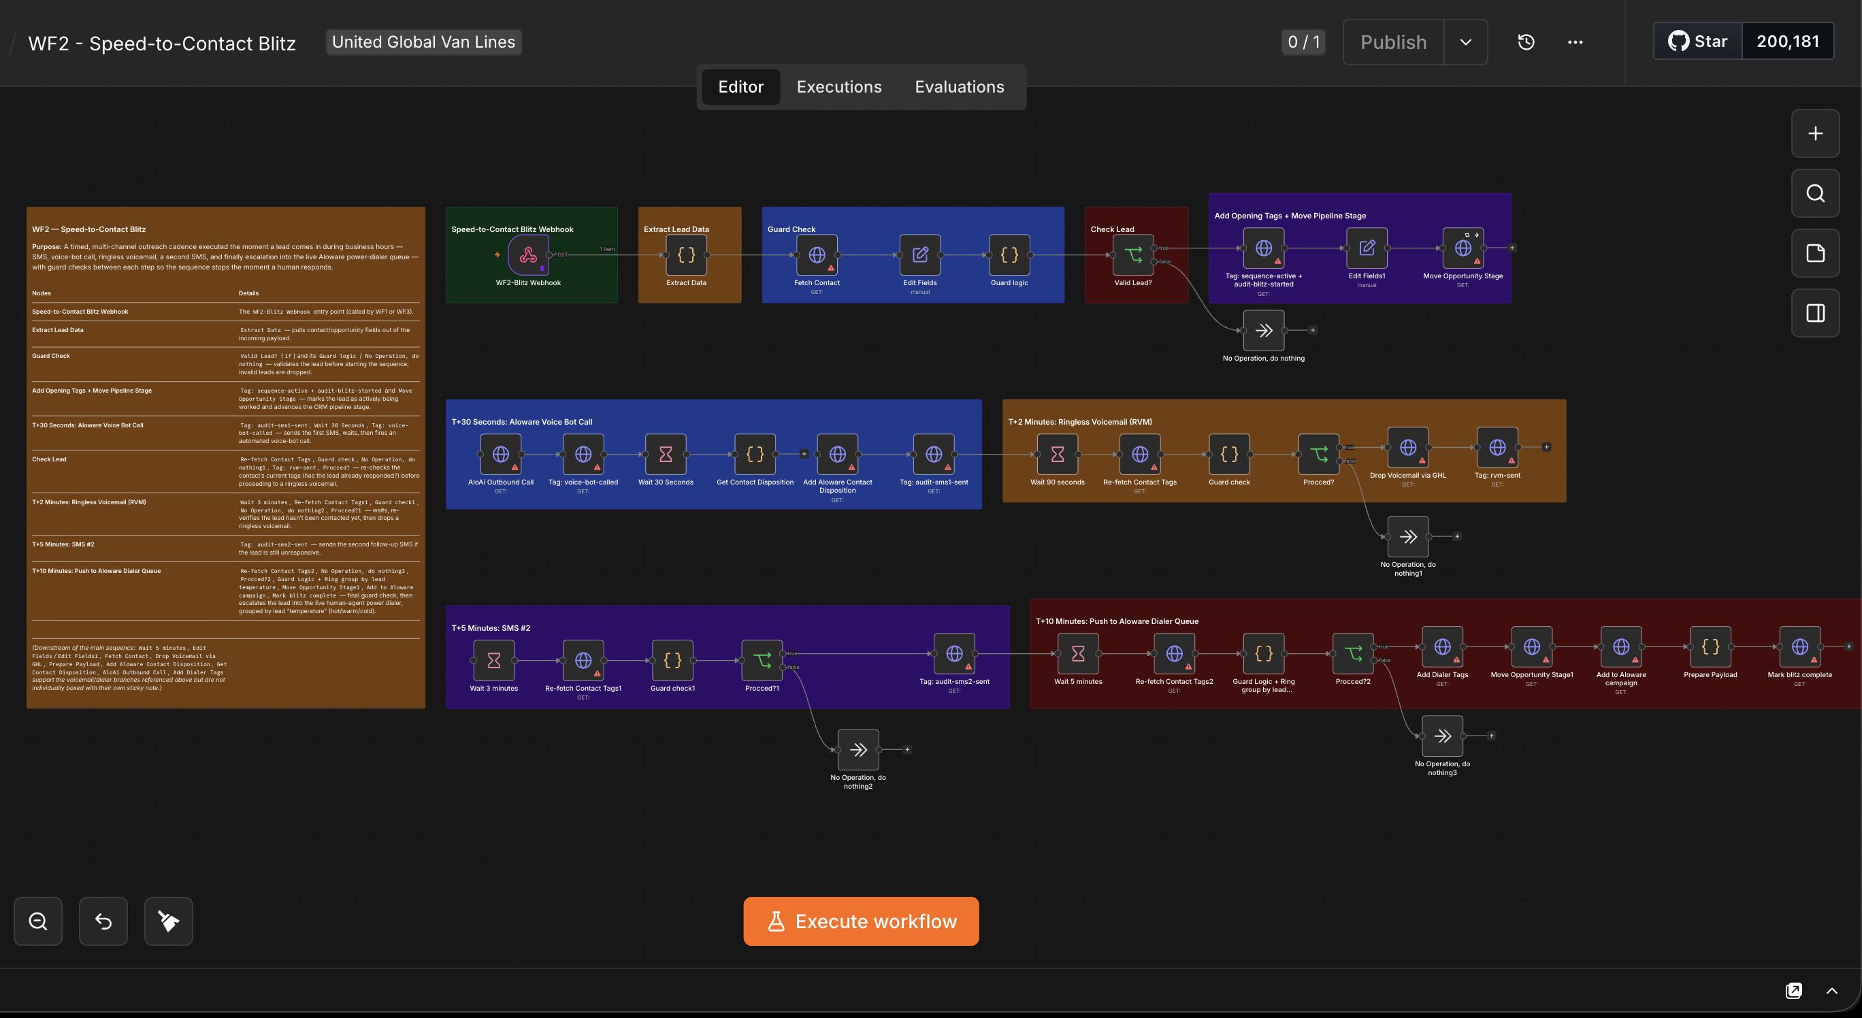The width and height of the screenshot is (1862, 1018).
Task: Open the three-dot workflow actions menu
Action: pyautogui.click(x=1575, y=42)
